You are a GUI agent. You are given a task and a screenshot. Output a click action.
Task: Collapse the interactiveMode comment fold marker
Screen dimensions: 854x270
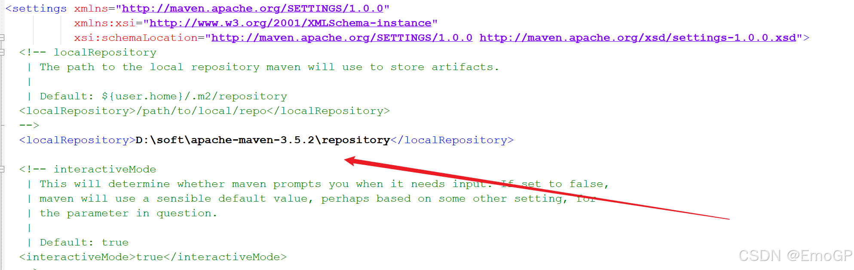2,169
